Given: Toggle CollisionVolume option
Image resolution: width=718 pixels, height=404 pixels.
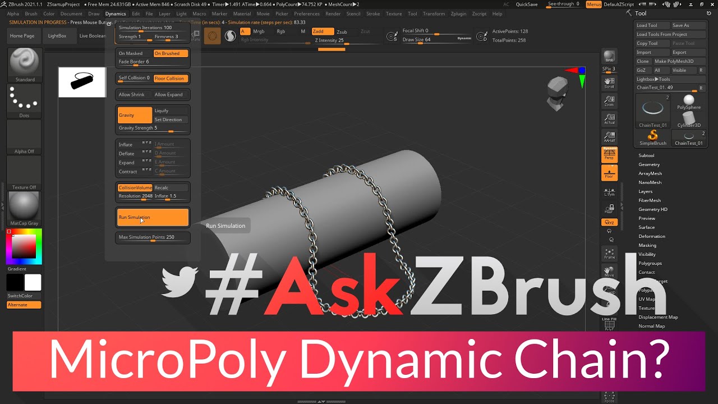Looking at the screenshot, I should pos(135,188).
